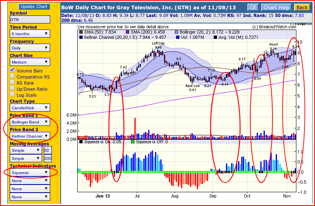This screenshot has width=315, height=206.
Task: Click the Vol blue legend swatch
Action: point(177,37)
